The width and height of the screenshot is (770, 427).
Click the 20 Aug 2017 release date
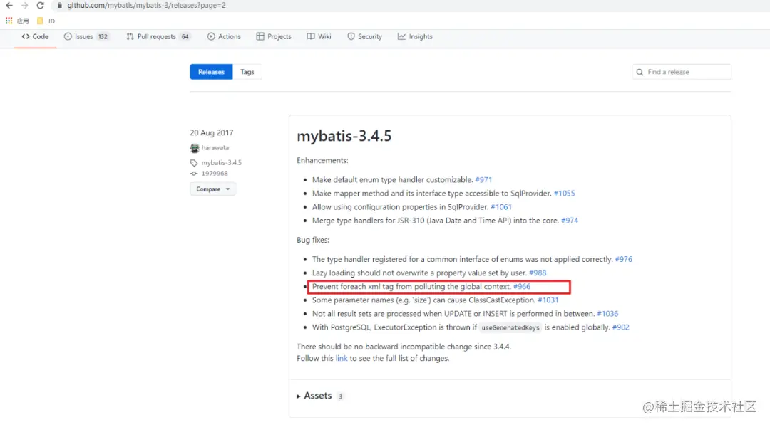pos(212,132)
